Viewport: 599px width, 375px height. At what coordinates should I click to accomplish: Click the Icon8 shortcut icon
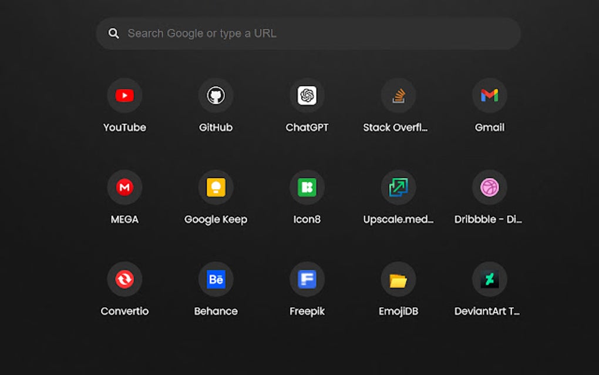pos(307,187)
